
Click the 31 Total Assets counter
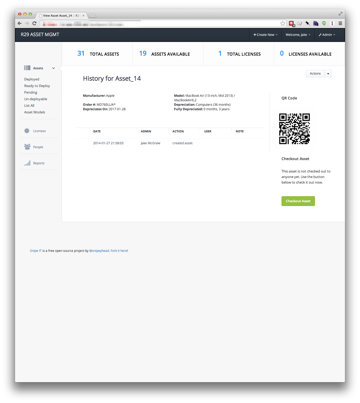coord(98,54)
